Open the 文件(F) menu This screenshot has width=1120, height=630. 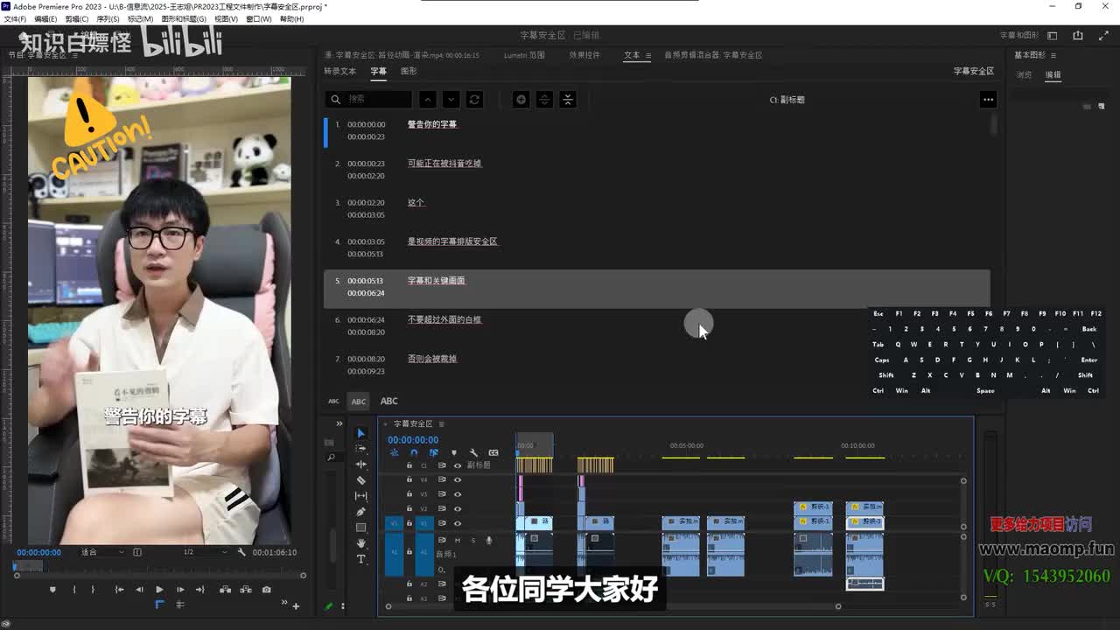[16, 19]
